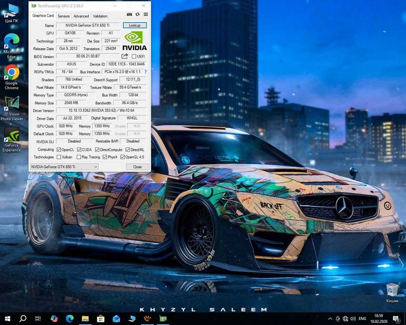Click the Lookup button
The width and height of the screenshot is (406, 325).
(135, 25)
